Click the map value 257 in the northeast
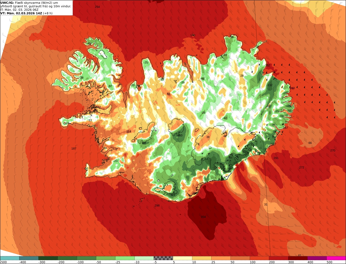346x264 pixels. tap(268, 66)
